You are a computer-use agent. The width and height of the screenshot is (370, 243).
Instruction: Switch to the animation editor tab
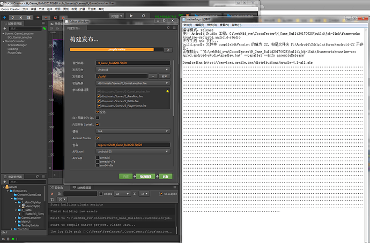(82, 188)
